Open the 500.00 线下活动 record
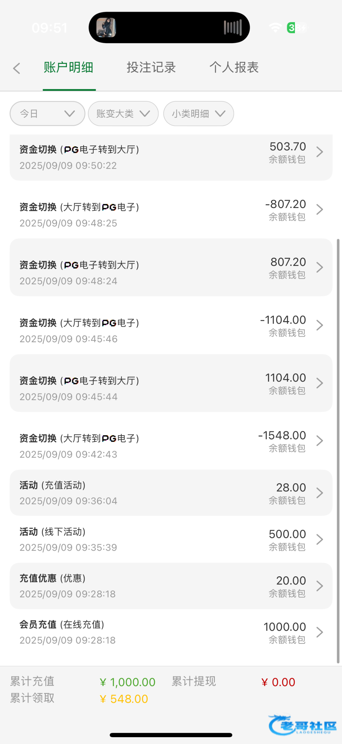Viewport: 342px width, 744px height. tap(171, 539)
